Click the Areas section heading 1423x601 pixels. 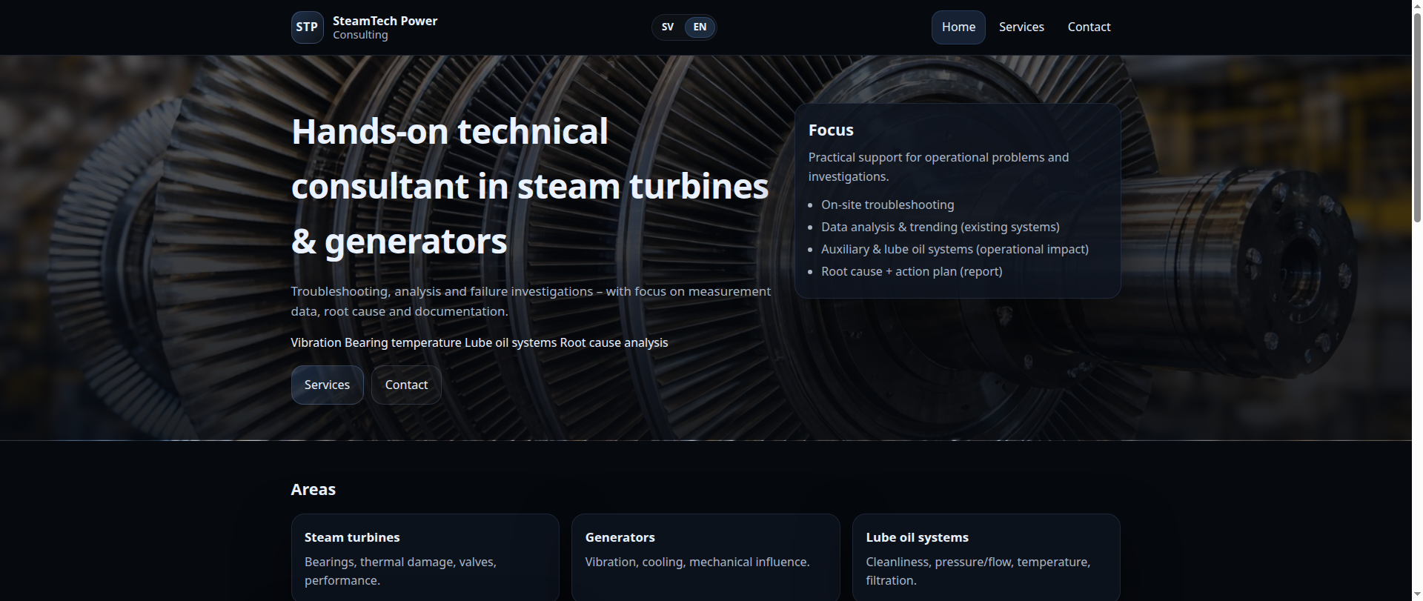coord(314,490)
